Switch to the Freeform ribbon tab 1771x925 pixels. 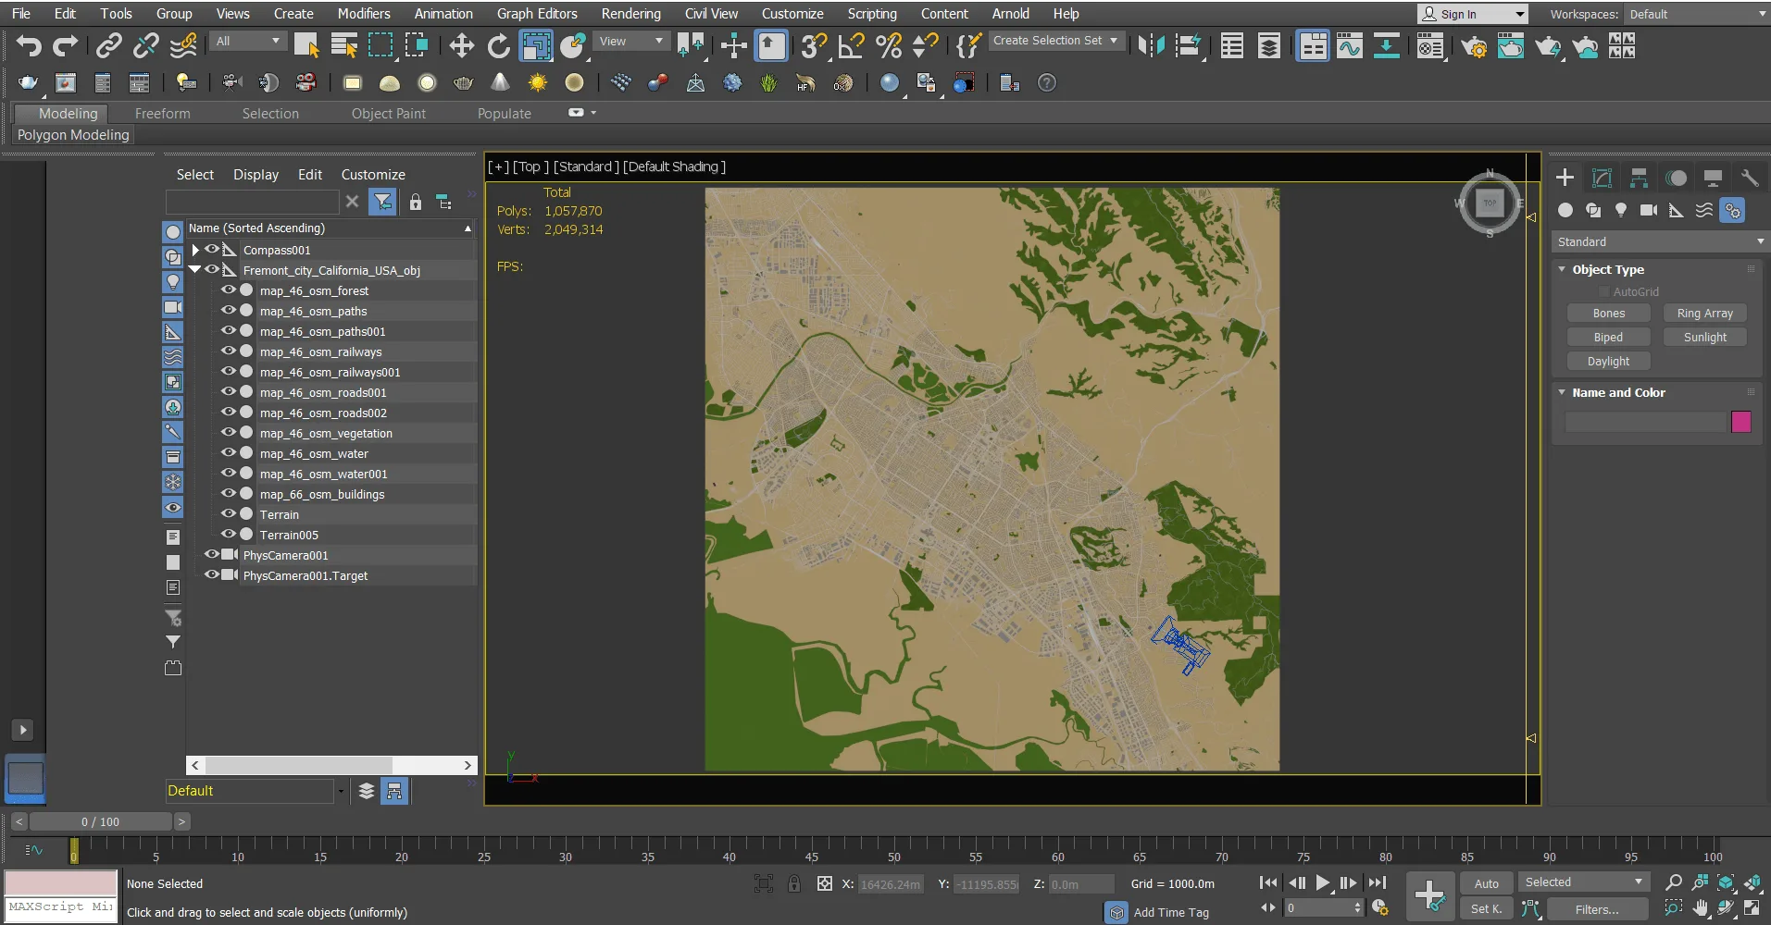coord(162,113)
